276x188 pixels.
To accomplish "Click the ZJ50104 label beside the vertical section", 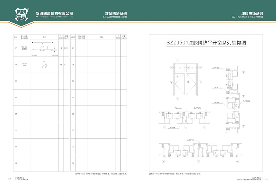I will click(246, 101).
